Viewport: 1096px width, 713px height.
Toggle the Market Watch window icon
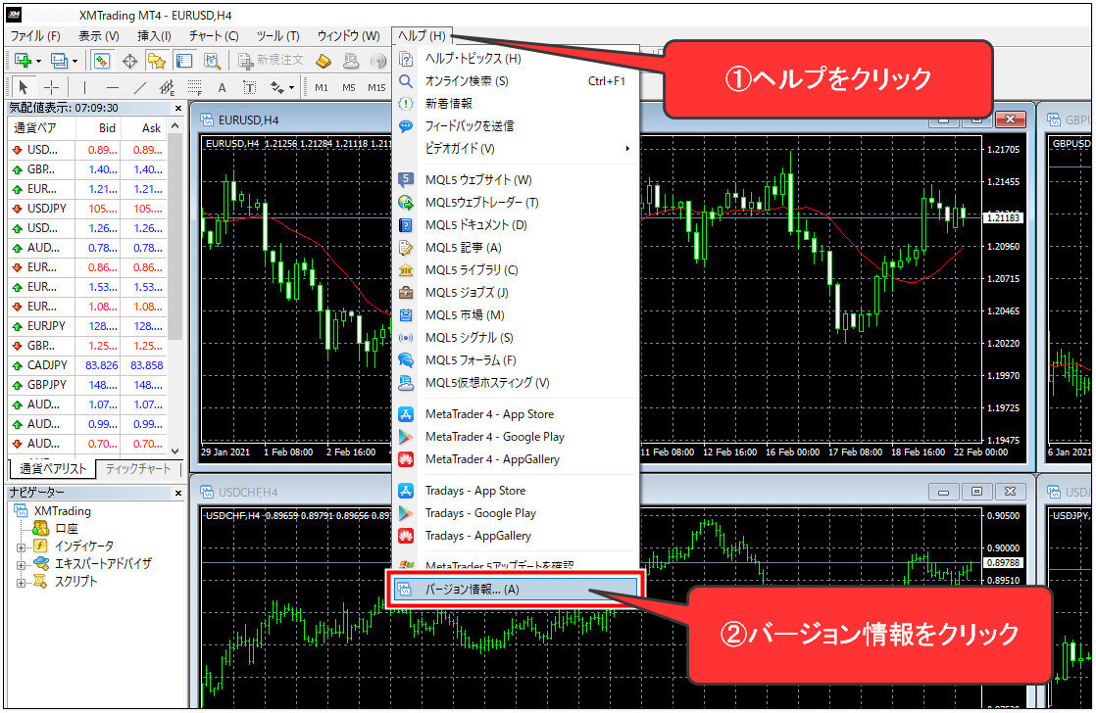click(102, 61)
